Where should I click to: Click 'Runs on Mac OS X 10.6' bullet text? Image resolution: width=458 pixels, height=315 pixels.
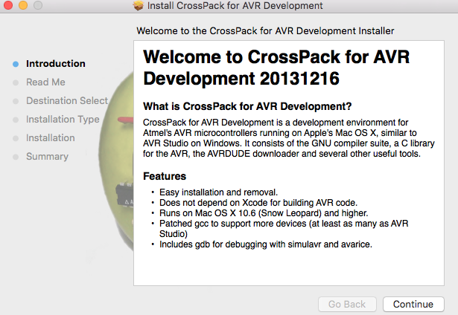click(x=264, y=213)
